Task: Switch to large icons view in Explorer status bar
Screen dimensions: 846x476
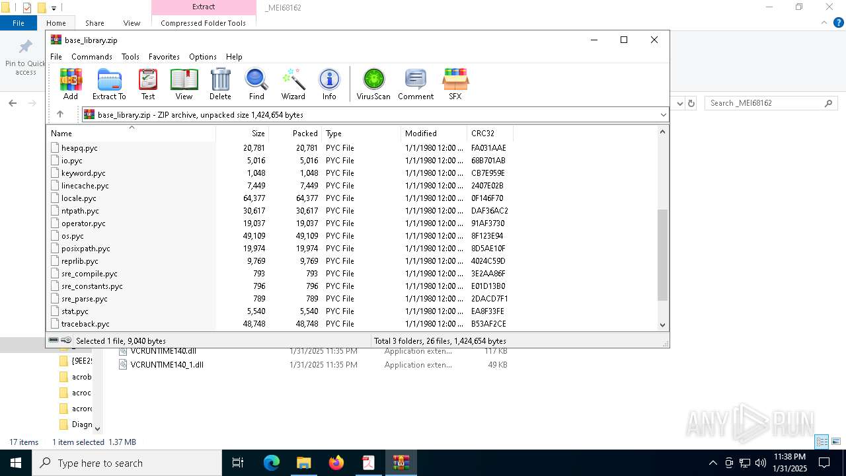Action: (x=836, y=442)
